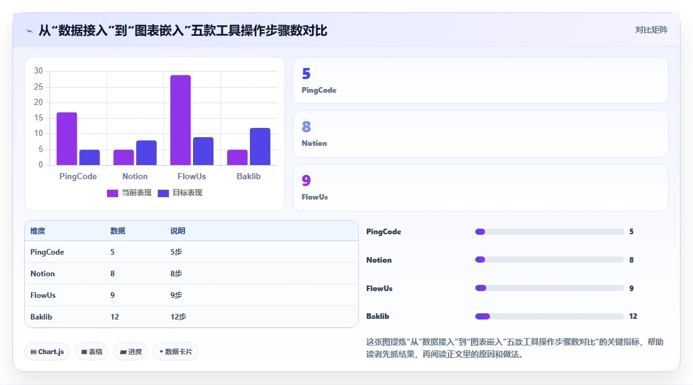Click the purple PingCode current bar

click(x=67, y=138)
